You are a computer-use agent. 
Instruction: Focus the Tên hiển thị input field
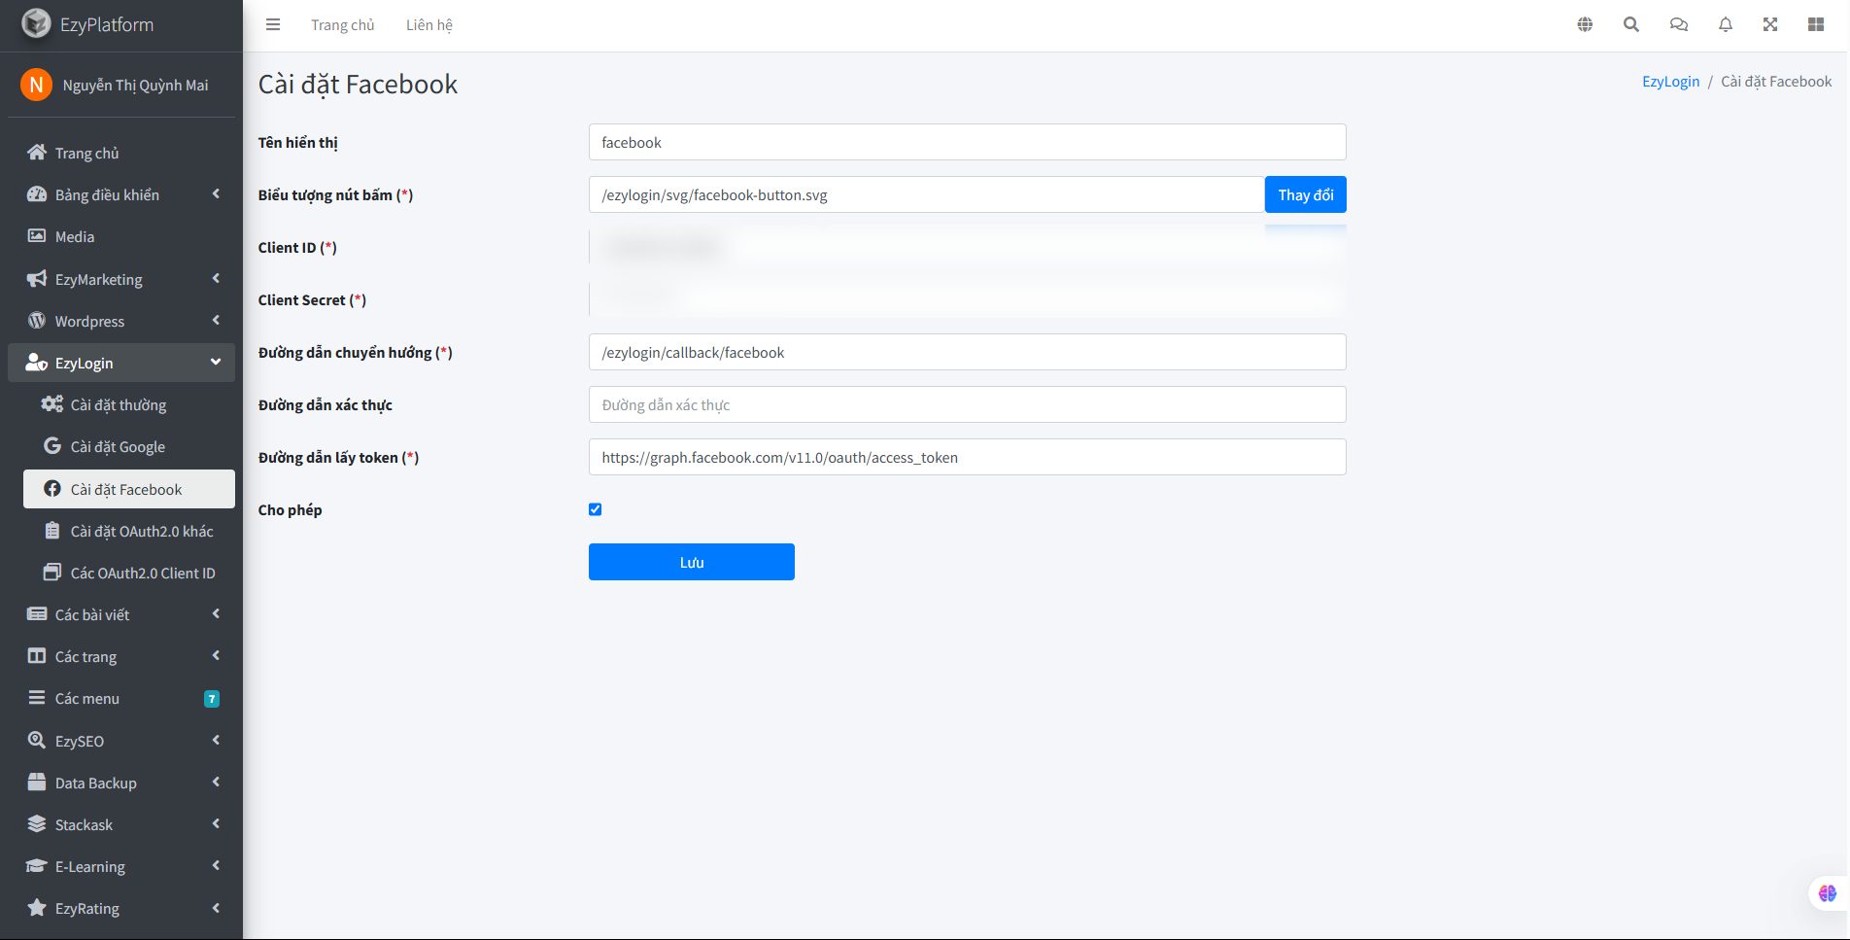tap(968, 142)
